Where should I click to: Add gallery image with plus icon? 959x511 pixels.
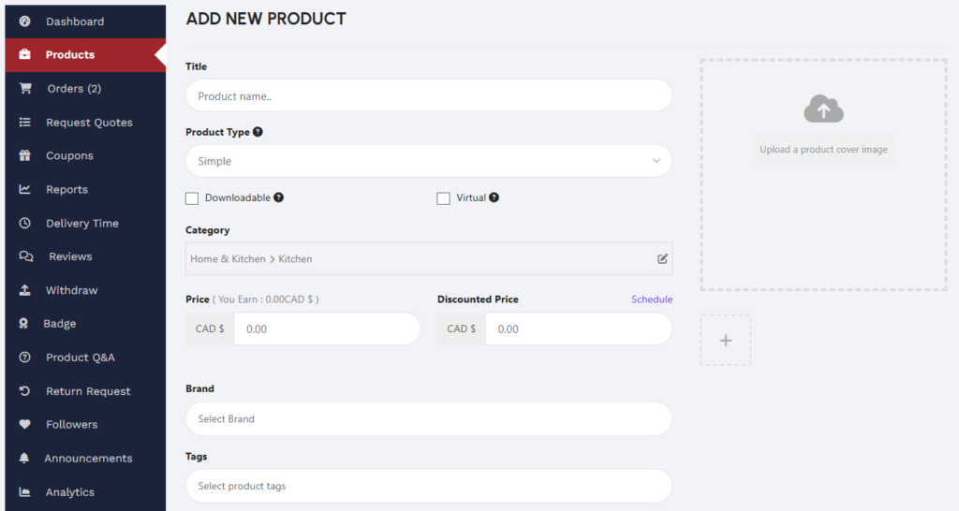pos(725,341)
